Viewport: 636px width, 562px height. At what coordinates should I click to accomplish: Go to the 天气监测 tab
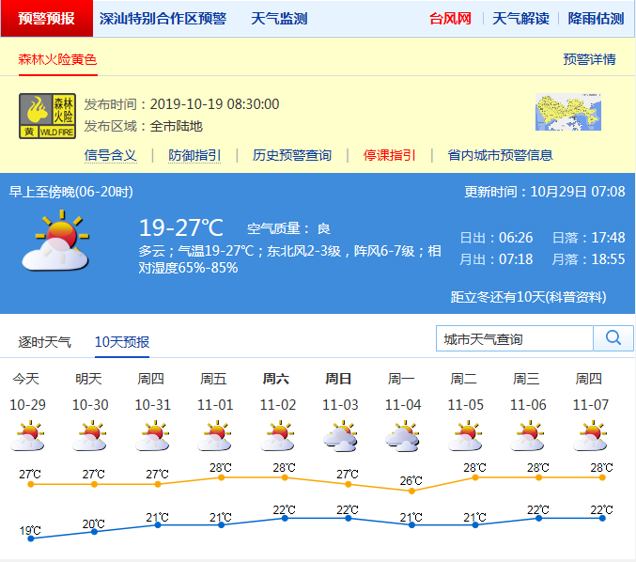pos(279,18)
